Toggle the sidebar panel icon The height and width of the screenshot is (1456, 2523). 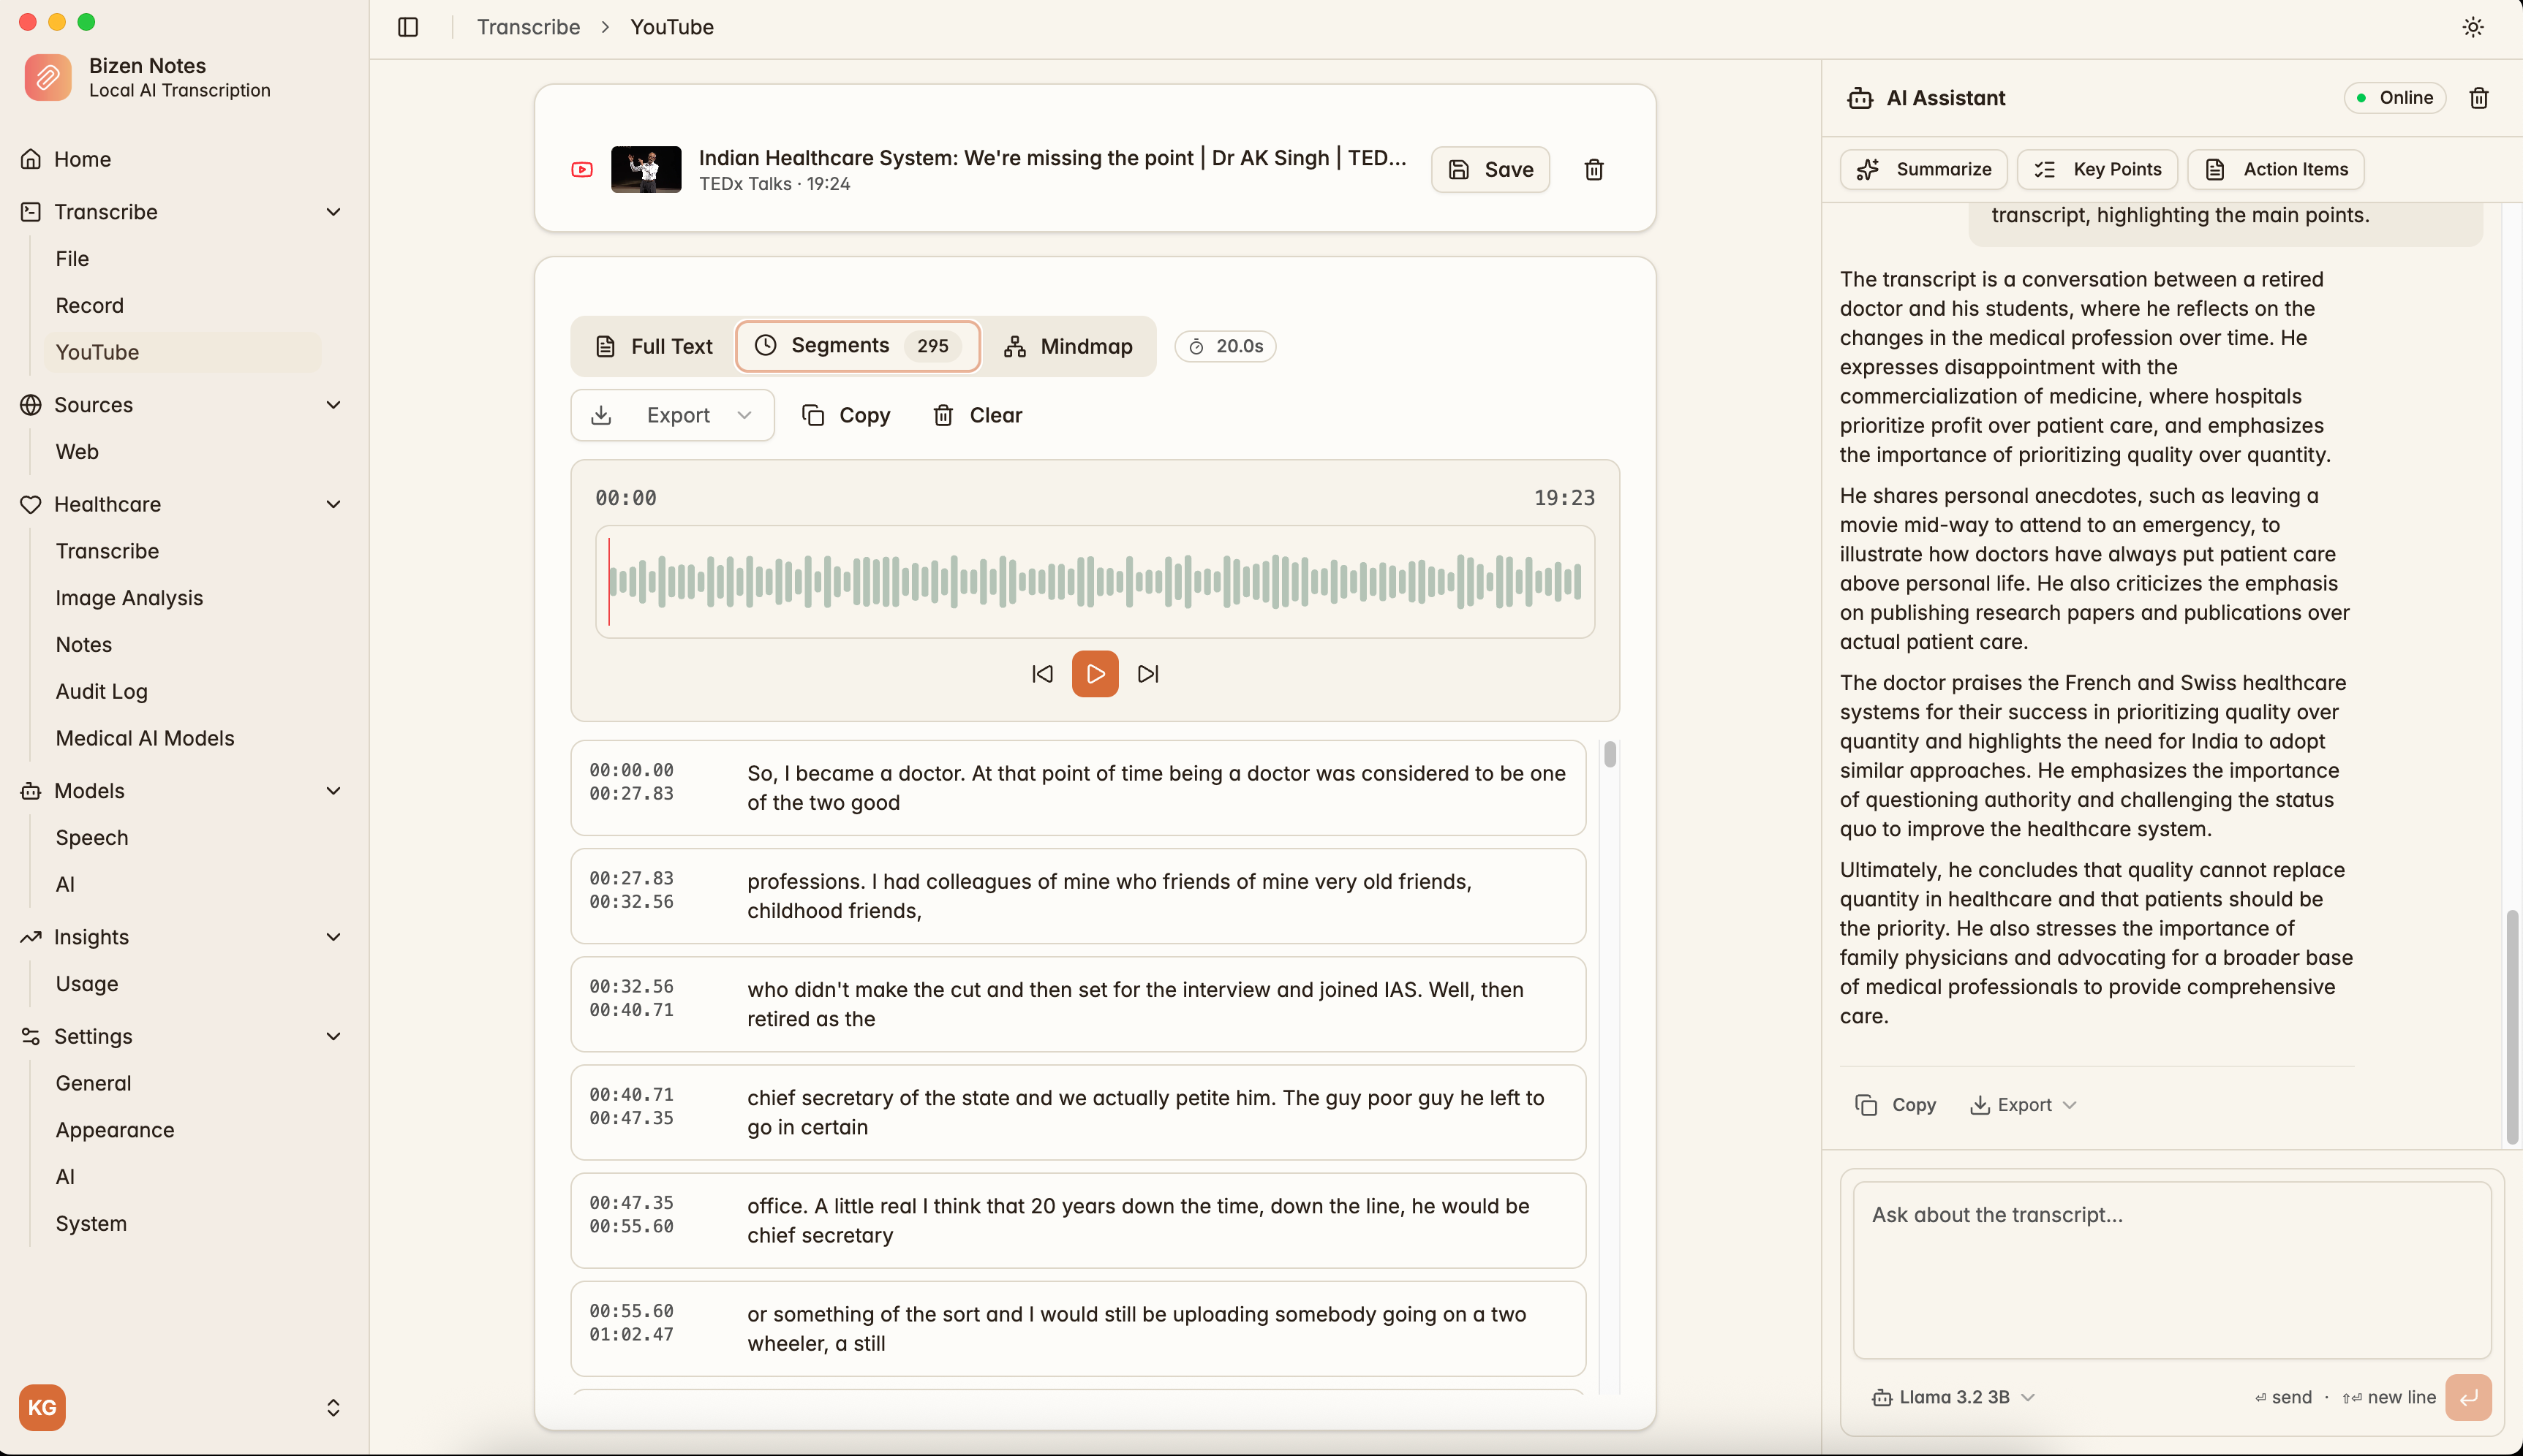[407, 27]
